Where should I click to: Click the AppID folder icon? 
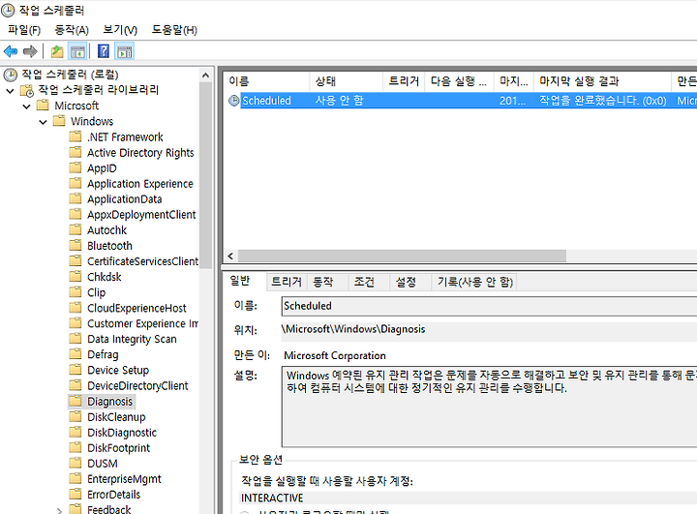click(x=76, y=167)
